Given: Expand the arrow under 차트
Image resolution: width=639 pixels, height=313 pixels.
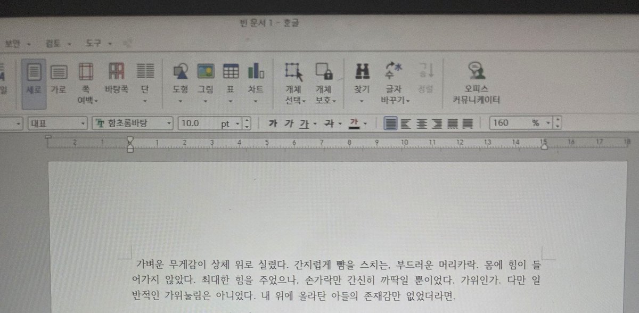Looking at the screenshot, I should [x=256, y=101].
